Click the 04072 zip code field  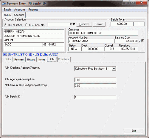56,45
